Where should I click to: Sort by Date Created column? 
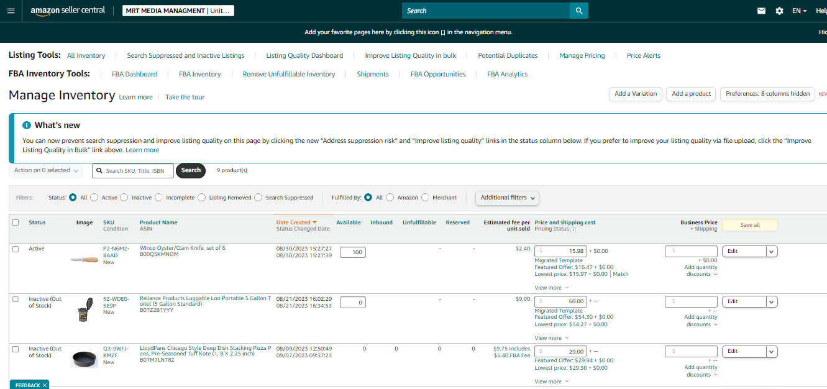click(x=296, y=222)
